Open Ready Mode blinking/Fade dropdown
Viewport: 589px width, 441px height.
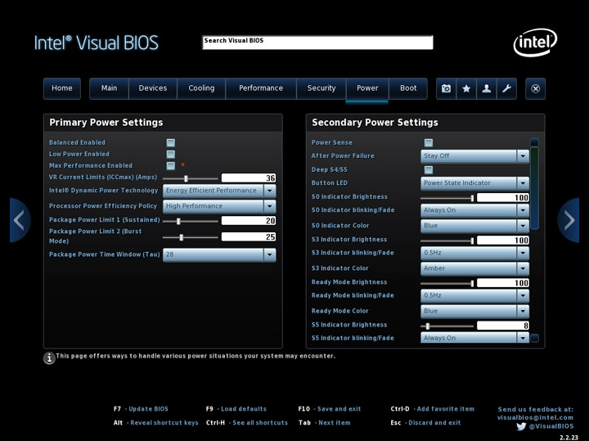[474, 295]
